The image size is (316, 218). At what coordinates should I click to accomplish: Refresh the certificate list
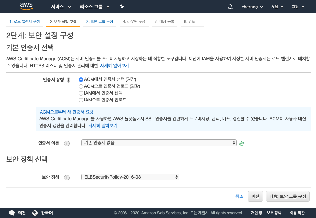tap(241, 143)
